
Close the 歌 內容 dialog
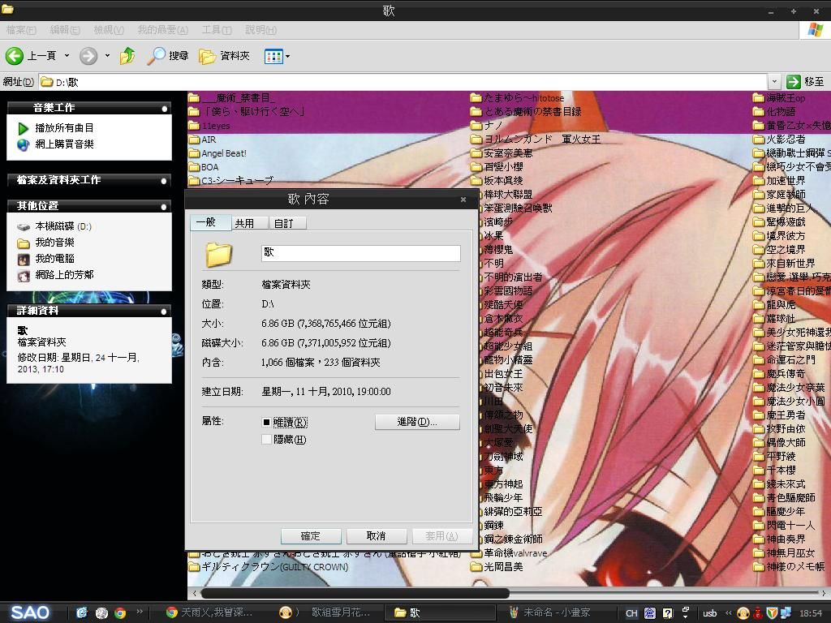pyautogui.click(x=463, y=200)
